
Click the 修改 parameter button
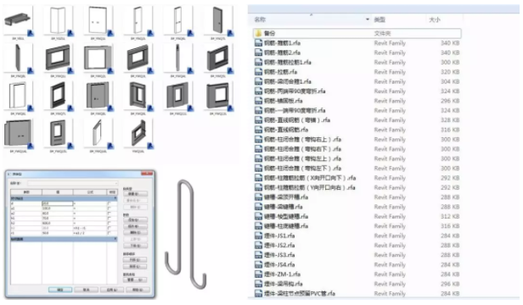pos(136,226)
